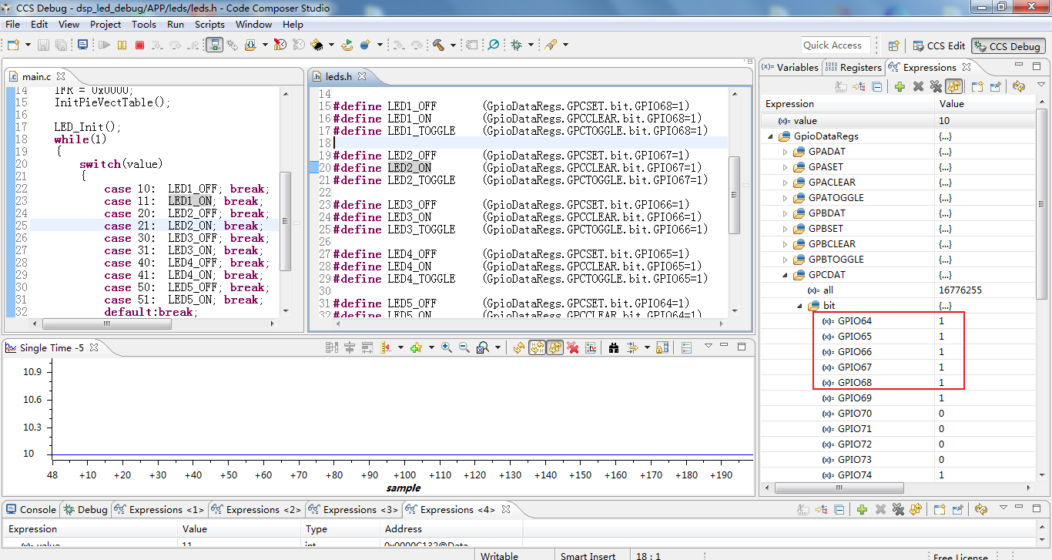Collapse the GpioDataRegs tree node
Screen dimensions: 1052x560
click(x=770, y=136)
